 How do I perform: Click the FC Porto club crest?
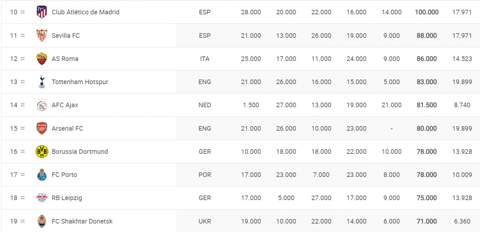tap(41, 175)
